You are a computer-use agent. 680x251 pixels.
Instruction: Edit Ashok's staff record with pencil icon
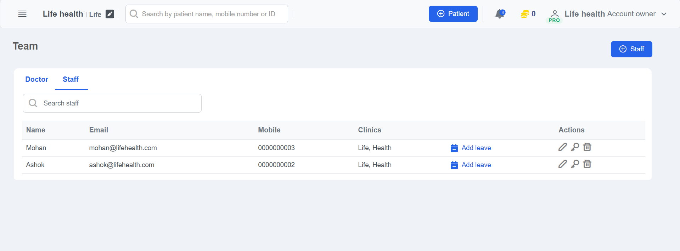562,164
